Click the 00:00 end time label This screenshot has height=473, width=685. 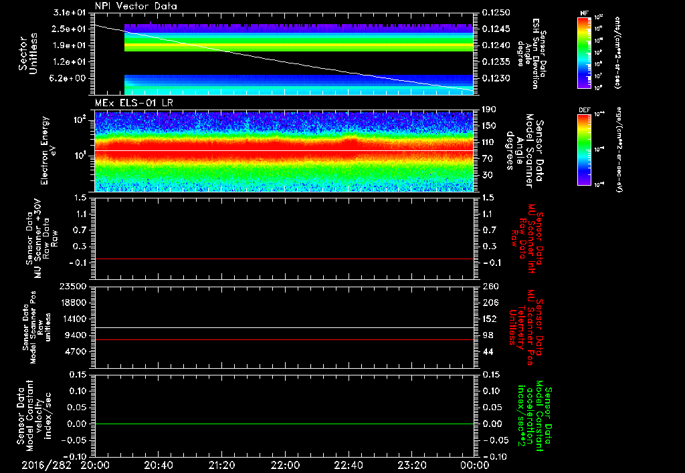[474, 465]
